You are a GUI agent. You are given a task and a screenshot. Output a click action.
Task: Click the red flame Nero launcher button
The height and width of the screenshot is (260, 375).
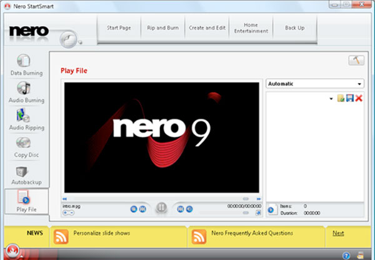[12, 251]
